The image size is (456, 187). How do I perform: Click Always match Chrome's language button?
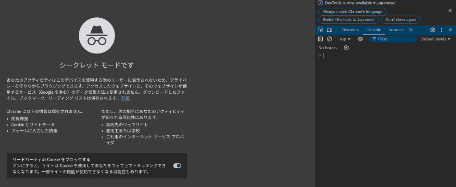tap(353, 12)
